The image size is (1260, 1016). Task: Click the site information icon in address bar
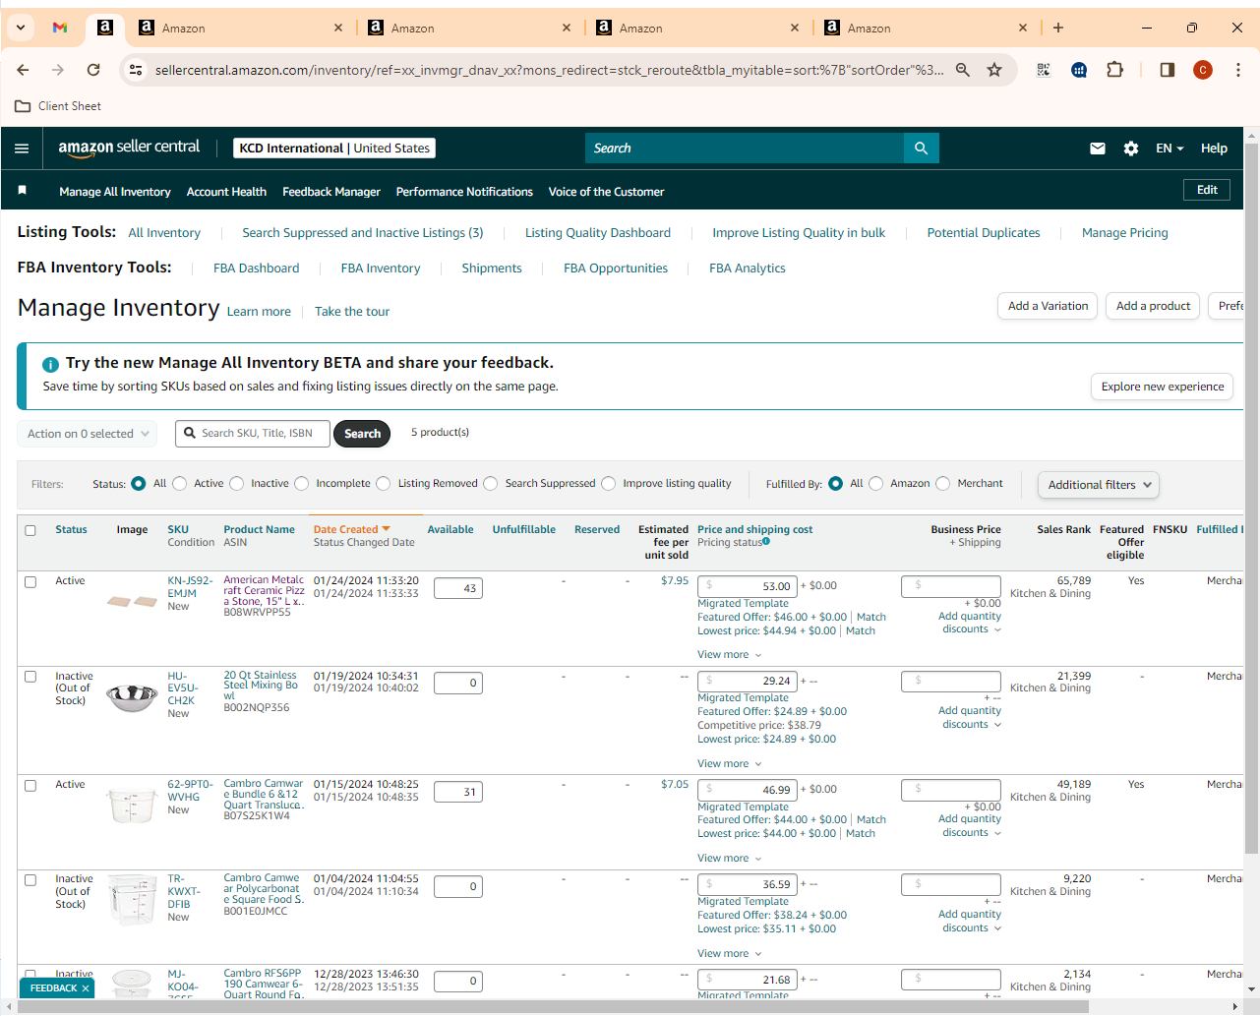point(136,70)
